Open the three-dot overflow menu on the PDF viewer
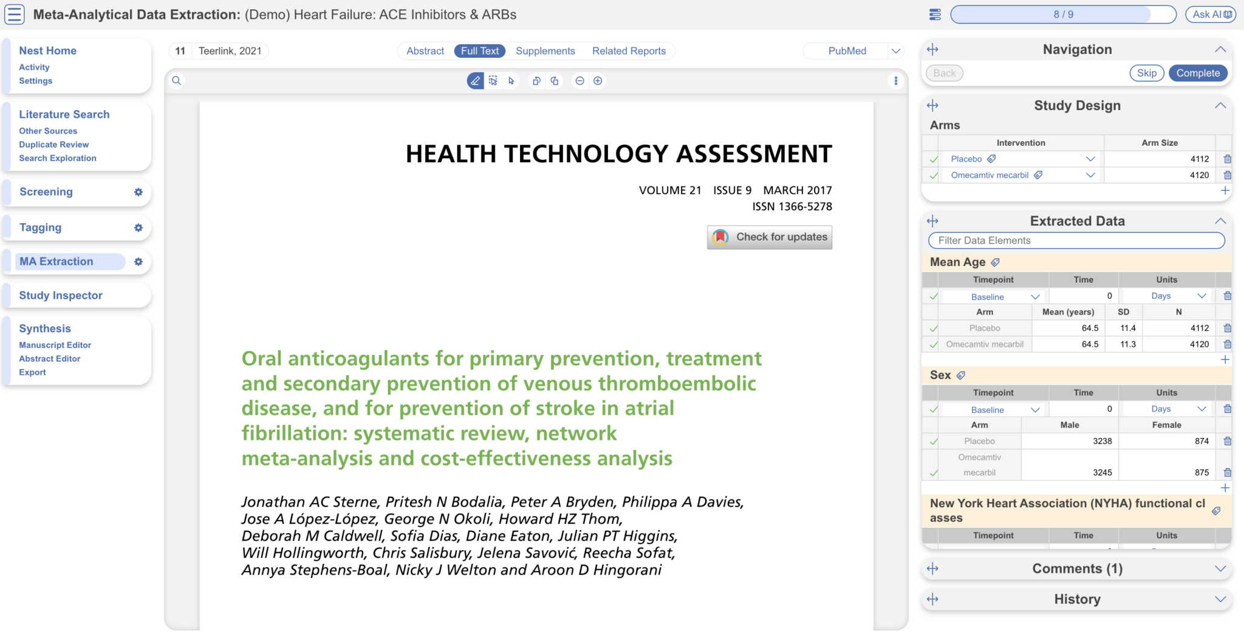 [x=897, y=80]
